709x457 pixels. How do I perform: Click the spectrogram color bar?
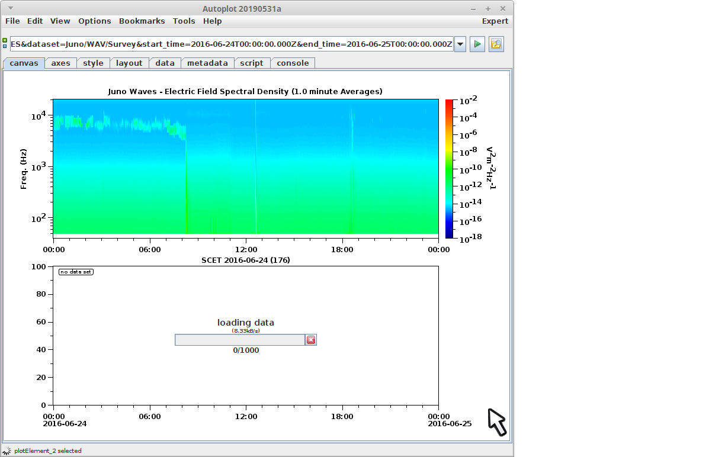tap(449, 169)
